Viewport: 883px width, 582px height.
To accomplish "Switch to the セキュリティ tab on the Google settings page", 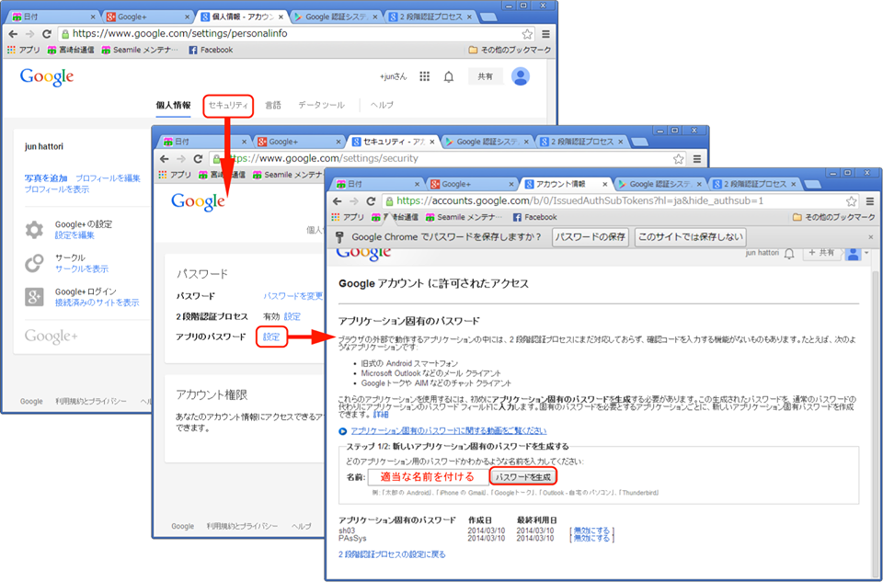I will 228,105.
